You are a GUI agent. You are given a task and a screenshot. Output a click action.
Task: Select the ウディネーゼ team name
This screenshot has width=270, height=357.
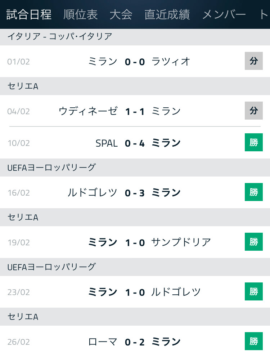tap(88, 111)
